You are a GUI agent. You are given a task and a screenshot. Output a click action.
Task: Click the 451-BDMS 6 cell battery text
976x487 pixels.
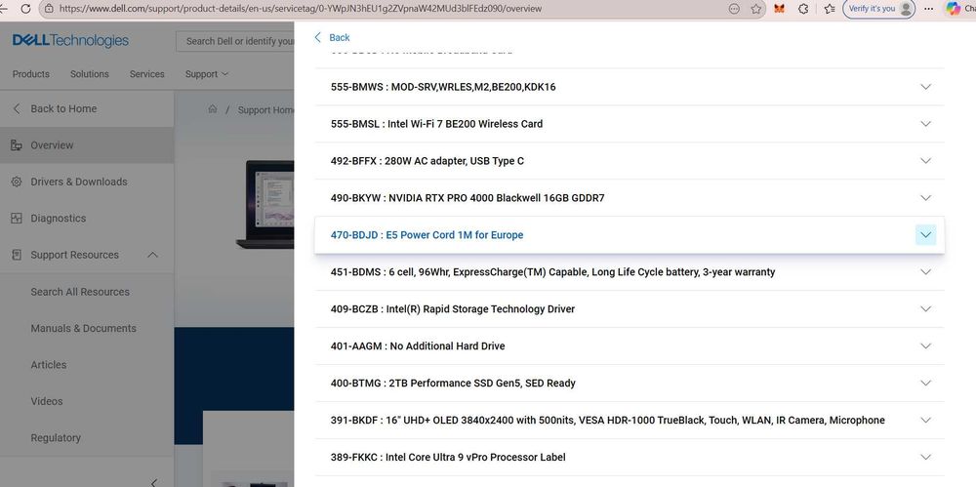coord(552,272)
